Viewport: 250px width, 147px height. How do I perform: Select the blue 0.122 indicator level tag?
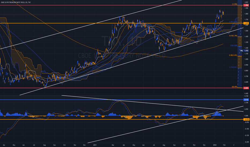tap(246, 100)
